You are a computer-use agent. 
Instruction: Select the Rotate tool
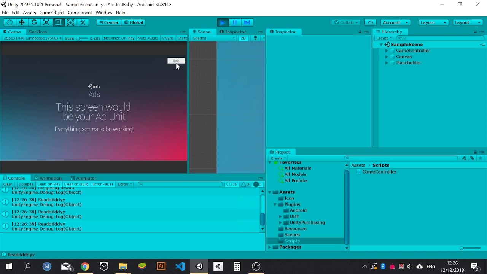pyautogui.click(x=34, y=22)
